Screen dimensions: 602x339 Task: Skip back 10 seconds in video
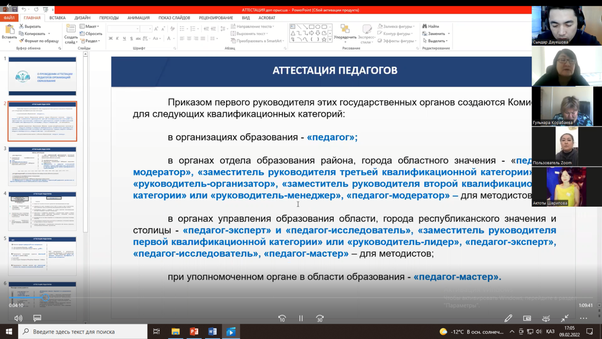(282, 318)
